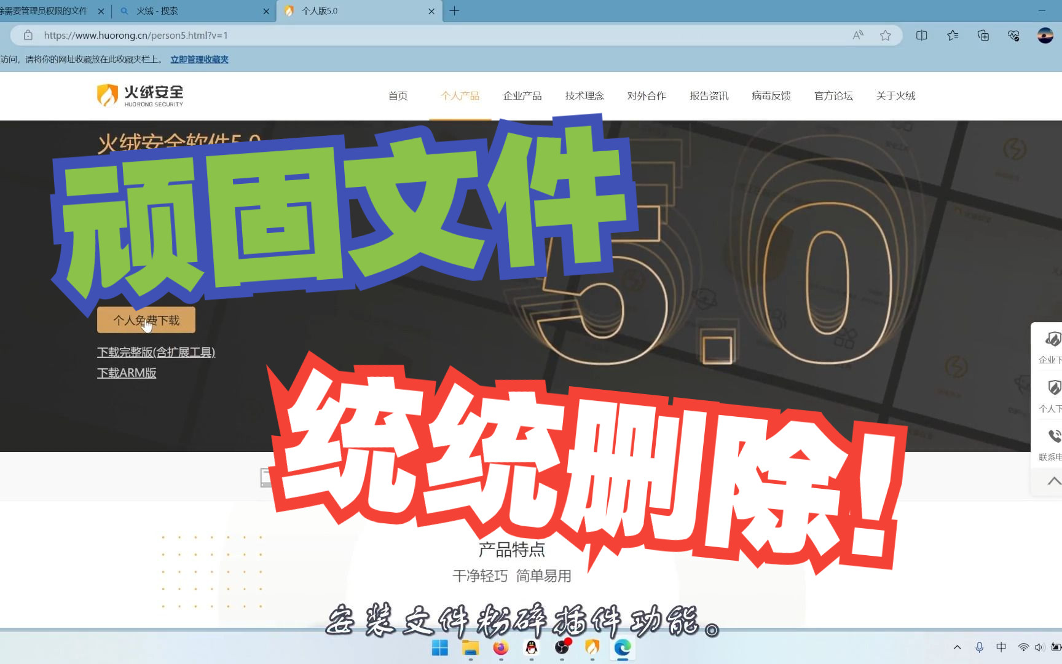Viewport: 1062px width, 664px height.
Task: Select the 企业下载 shield icon in the side panel
Action: (x=1054, y=339)
